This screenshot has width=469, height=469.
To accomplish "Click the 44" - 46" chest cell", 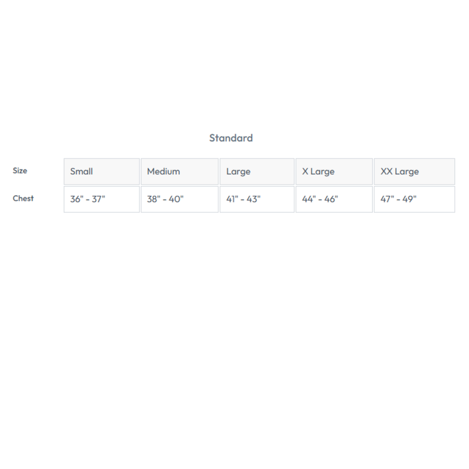I will tap(334, 199).
